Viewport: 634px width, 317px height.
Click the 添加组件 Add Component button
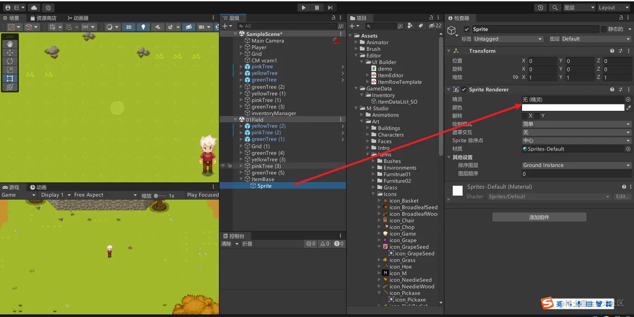[539, 217]
